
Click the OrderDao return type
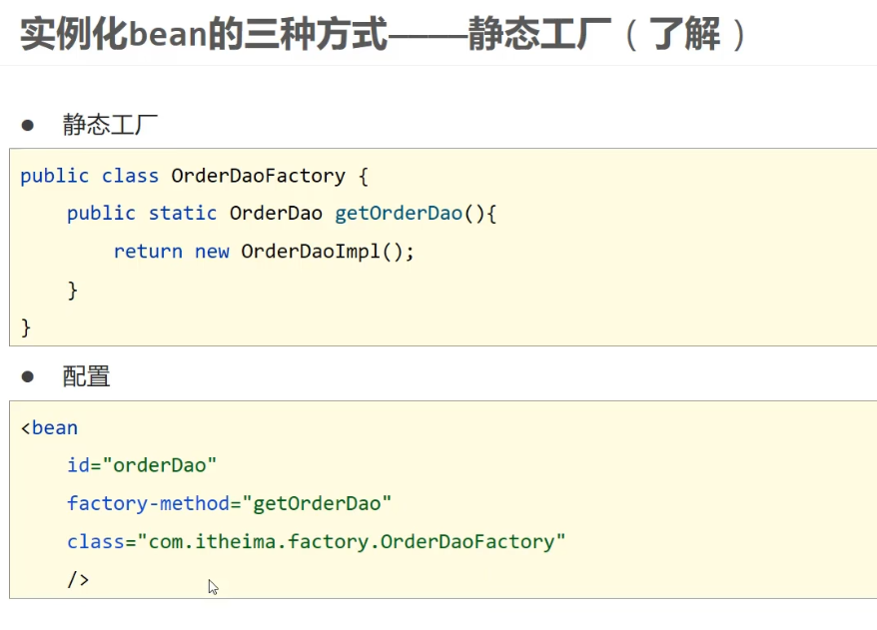[x=276, y=214]
